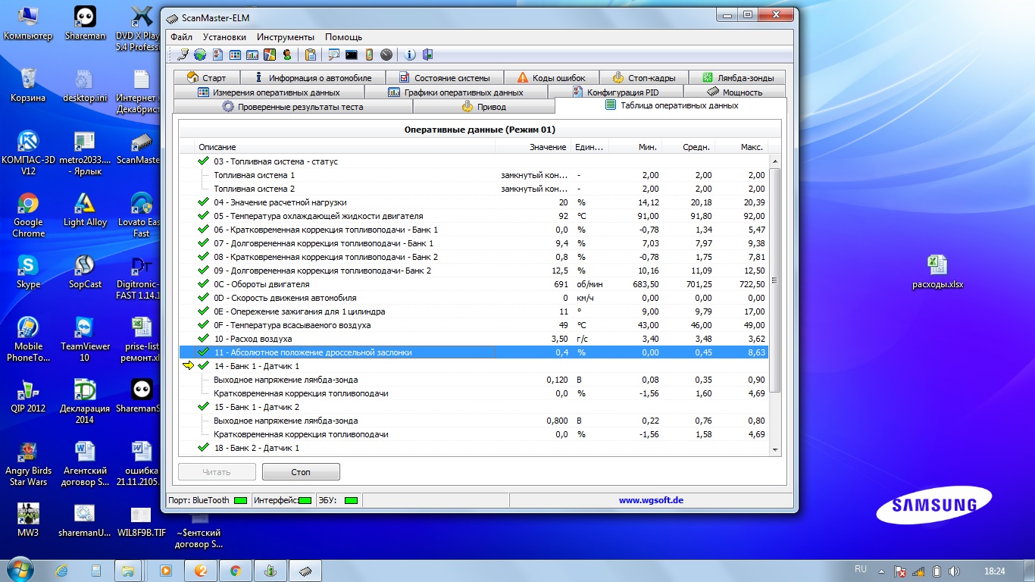Click the blue info icon in toolbar
The width and height of the screenshot is (1035, 582).
click(x=410, y=55)
